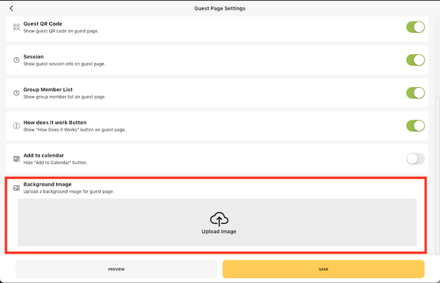Click the cloud upload icon

219,219
